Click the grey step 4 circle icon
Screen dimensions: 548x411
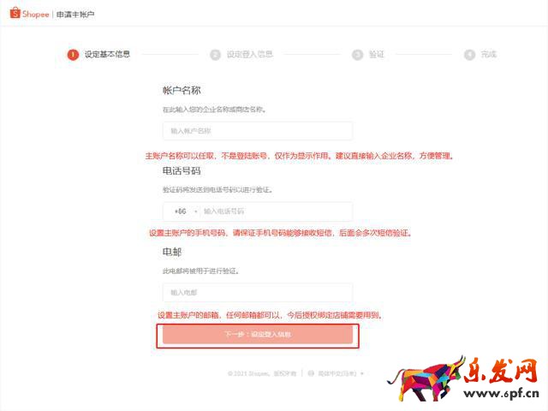click(469, 55)
